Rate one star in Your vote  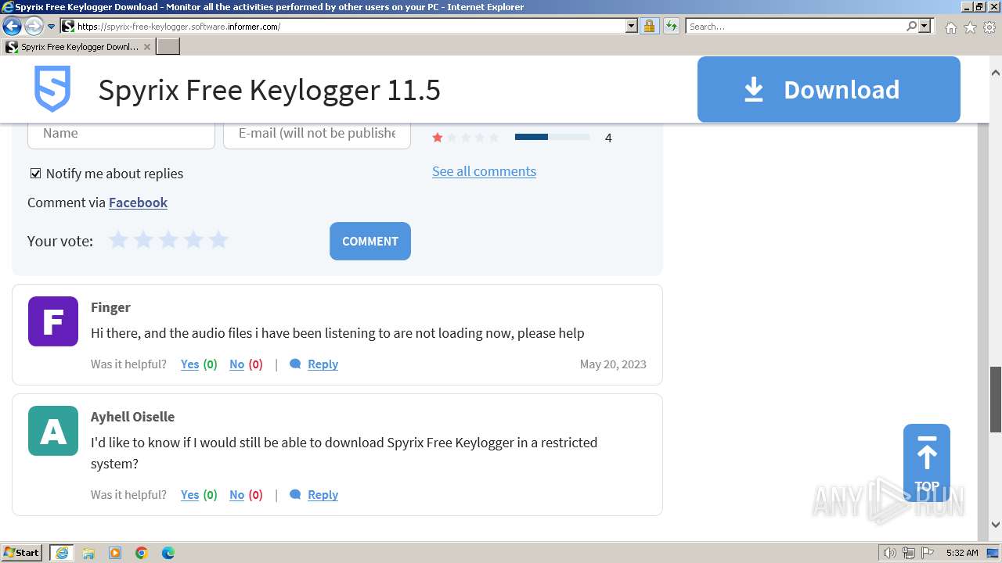tap(118, 240)
